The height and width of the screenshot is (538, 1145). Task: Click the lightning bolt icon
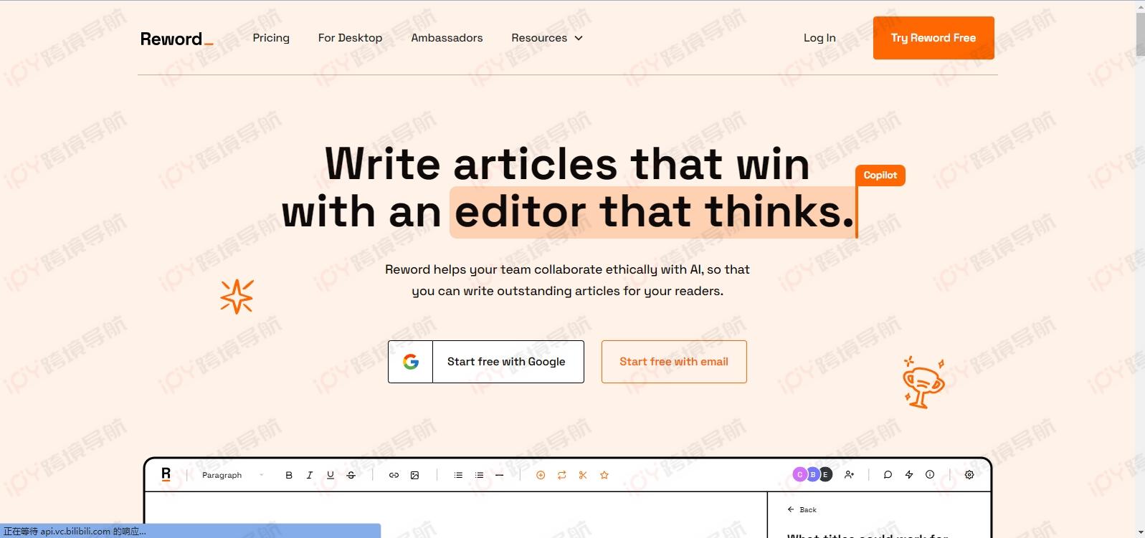tap(909, 474)
